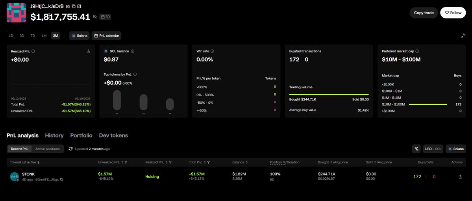Image resolution: width=472 pixels, height=201 pixels.
Task: Show Realized PnL info tooltip icon
Action: (33, 51)
